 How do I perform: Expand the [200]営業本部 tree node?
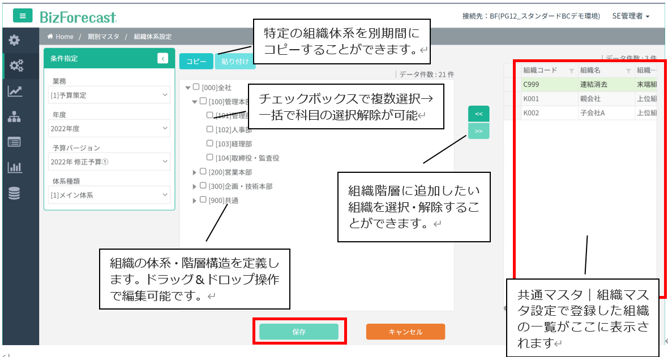[x=195, y=172]
